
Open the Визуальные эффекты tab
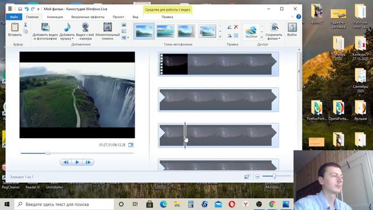pyautogui.click(x=88, y=17)
